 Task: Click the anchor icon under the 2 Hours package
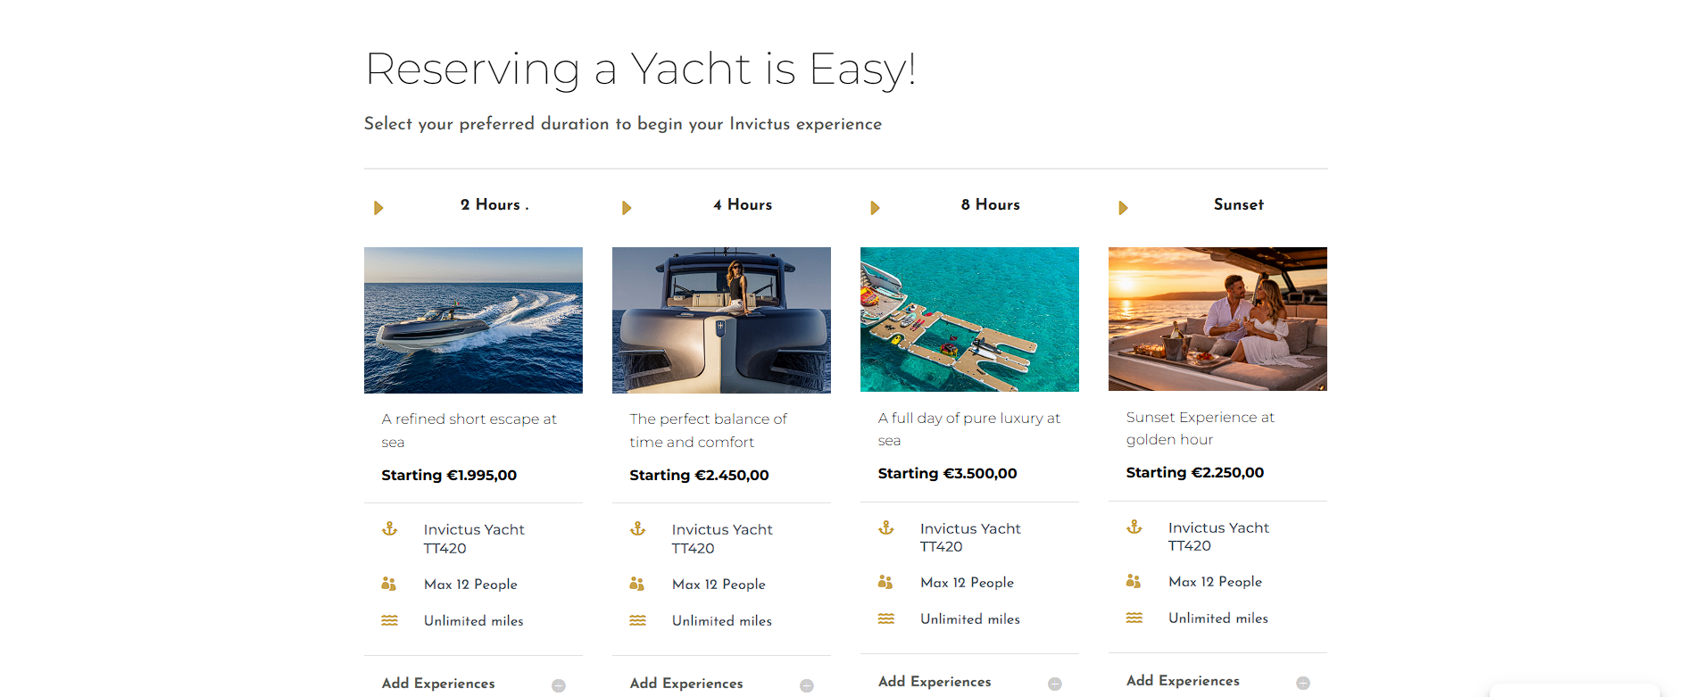tap(390, 529)
